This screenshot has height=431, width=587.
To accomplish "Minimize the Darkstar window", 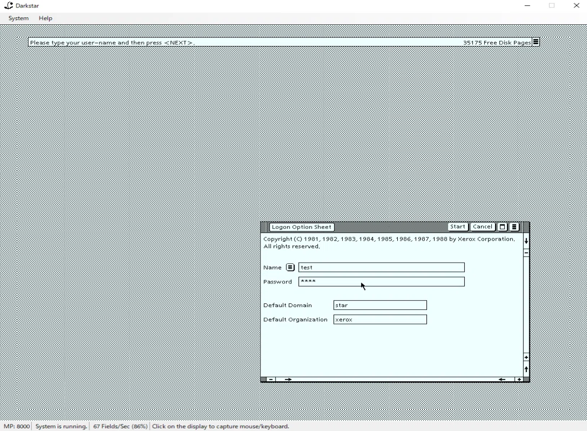I will 528,5.
